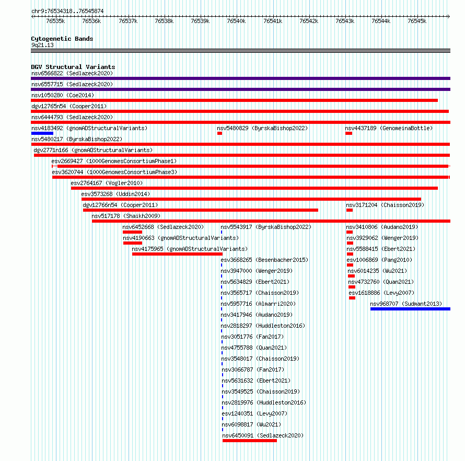Screen dimensions: 465x461
Task: Click the 76535k ruler position
Action: pyautogui.click(x=55, y=21)
